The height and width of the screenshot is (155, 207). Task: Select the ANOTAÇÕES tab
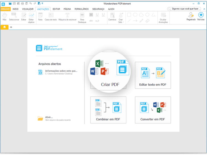[x=43, y=9]
